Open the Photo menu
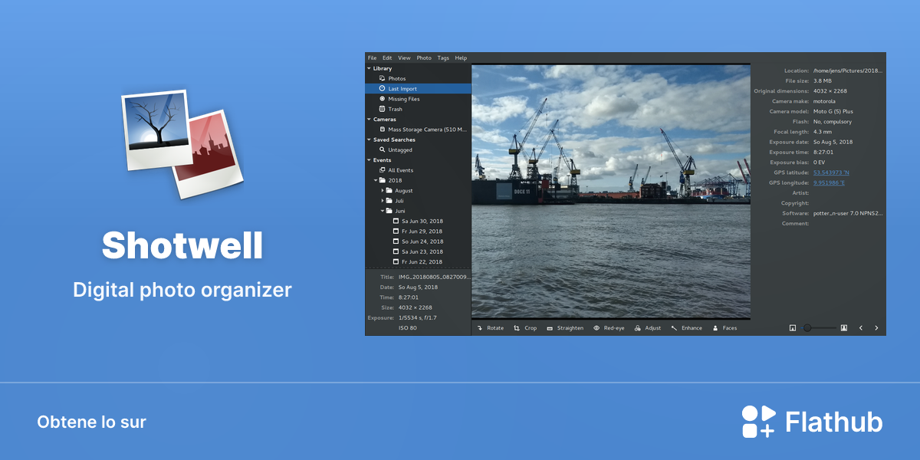Image resolution: width=920 pixels, height=460 pixels. tap(424, 58)
